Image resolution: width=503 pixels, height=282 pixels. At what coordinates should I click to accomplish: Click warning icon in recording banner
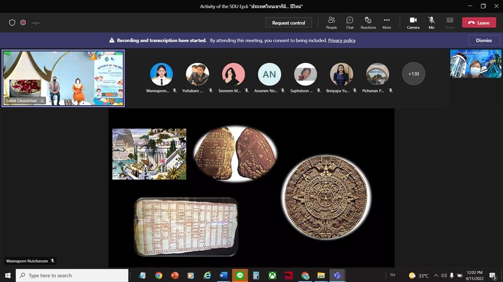point(112,40)
